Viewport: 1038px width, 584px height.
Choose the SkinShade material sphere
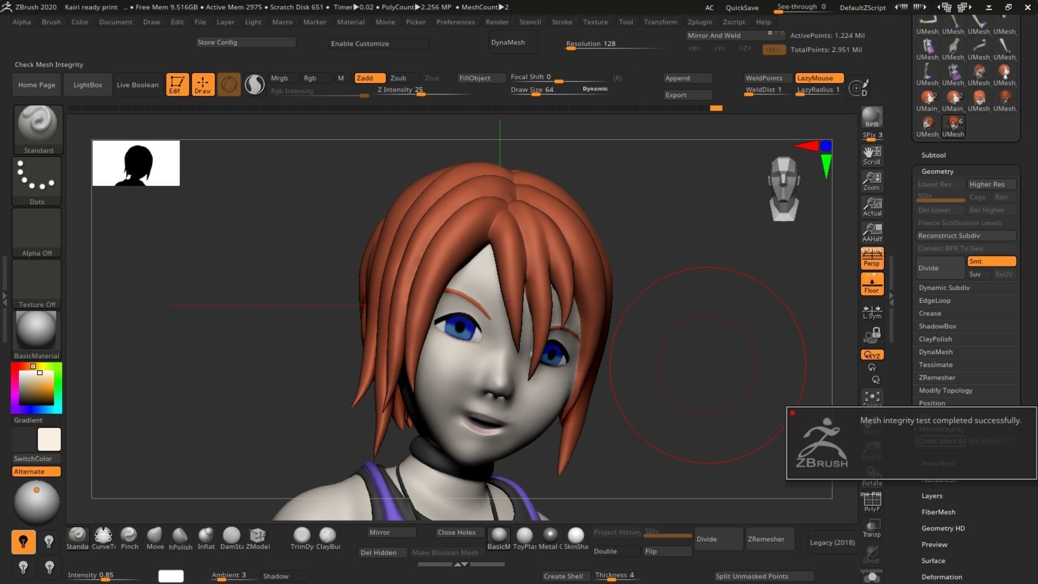click(x=576, y=539)
